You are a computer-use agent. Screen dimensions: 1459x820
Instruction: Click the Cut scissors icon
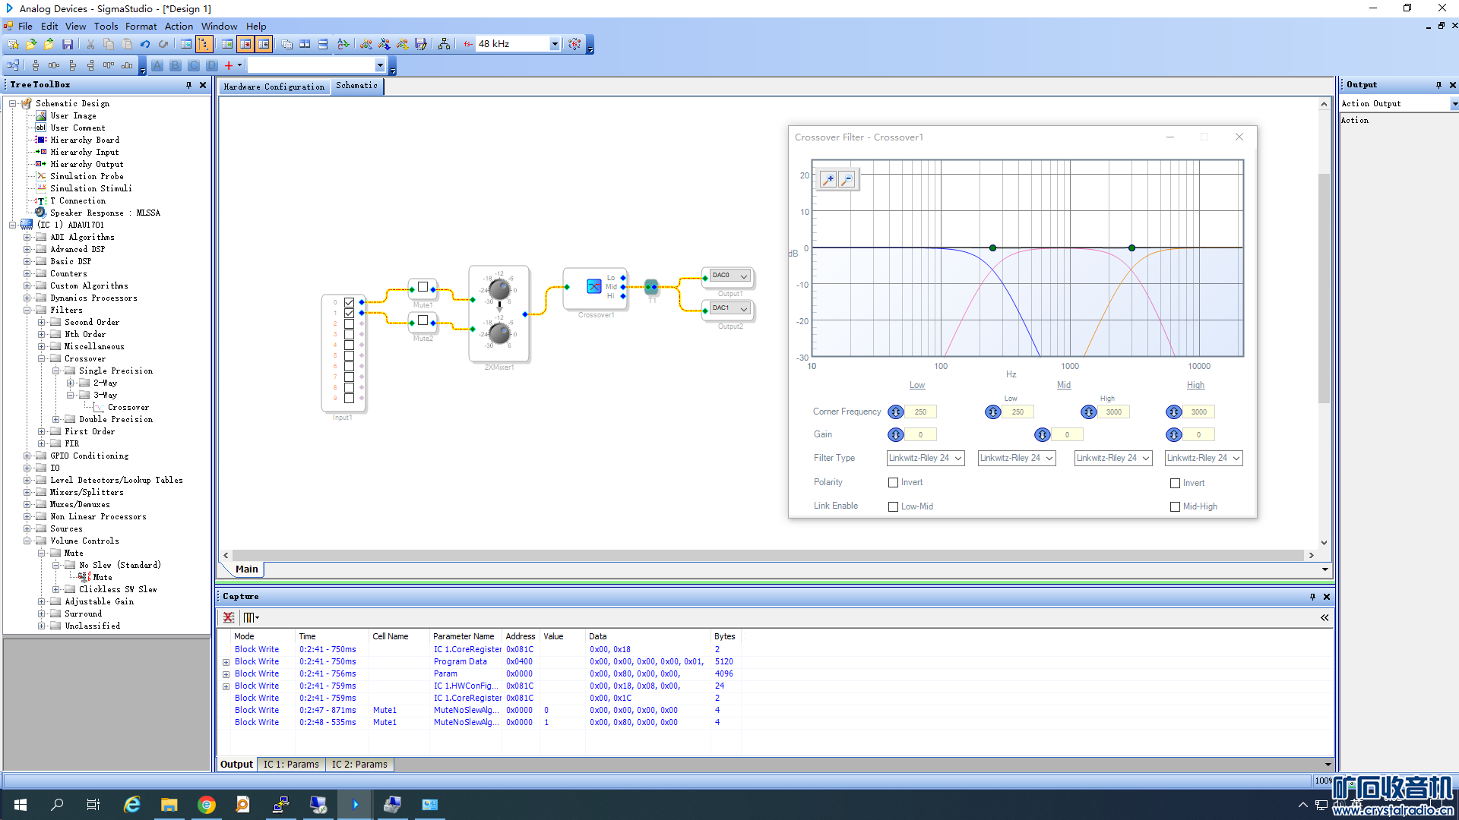(x=90, y=45)
